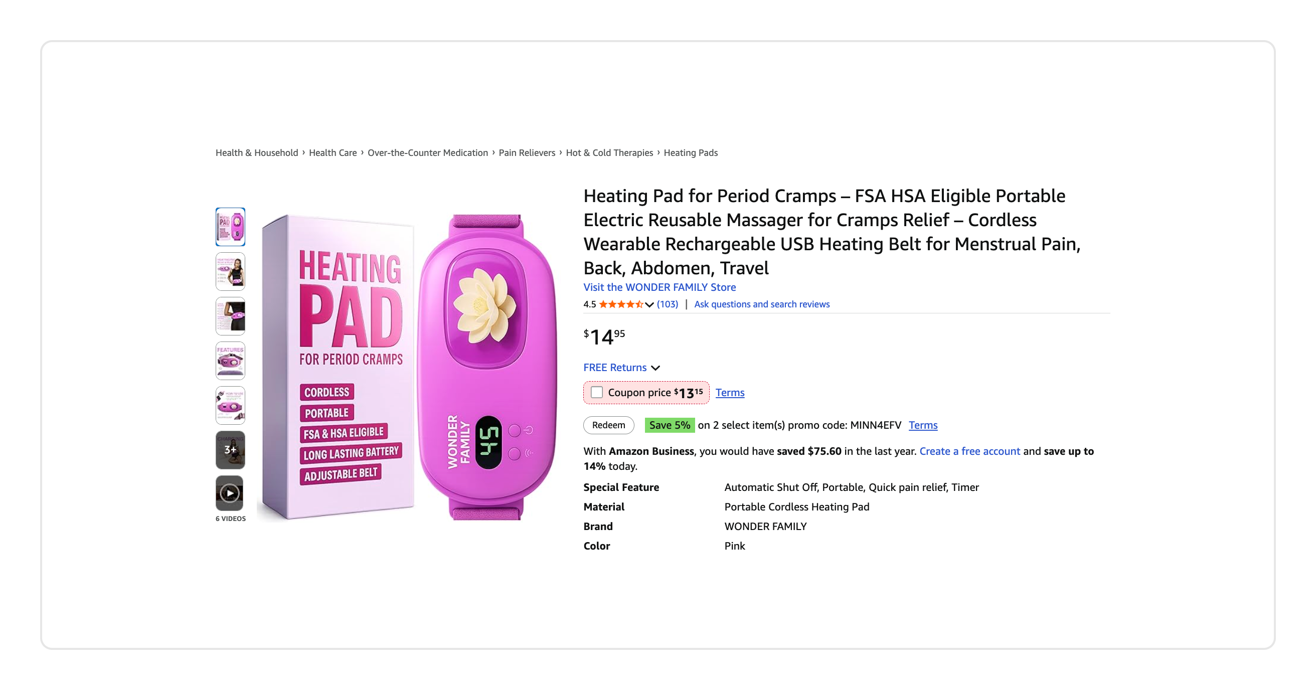This screenshot has height=690, width=1316.
Task: Go to Heating Pads breadcrumb
Action: click(x=690, y=153)
